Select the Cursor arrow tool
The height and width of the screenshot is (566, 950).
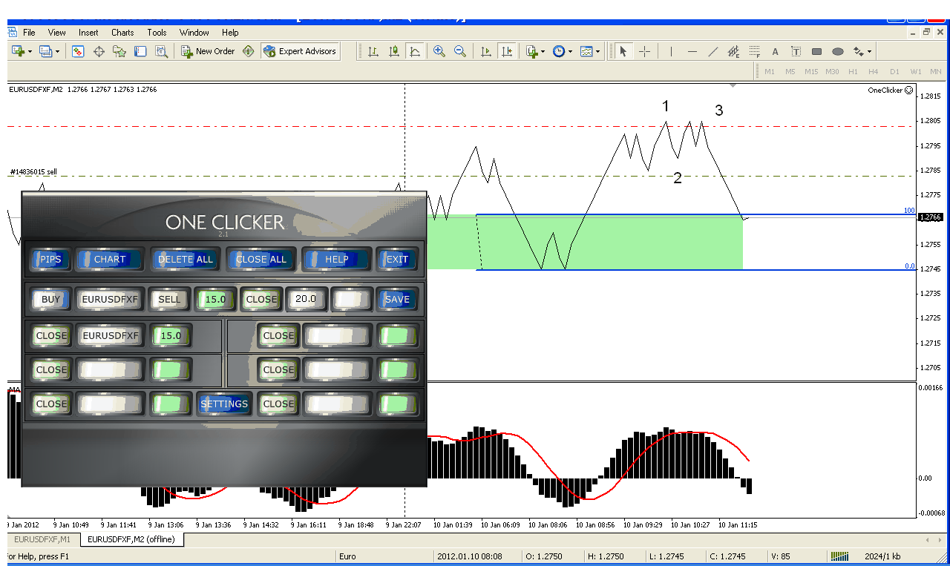[623, 51]
